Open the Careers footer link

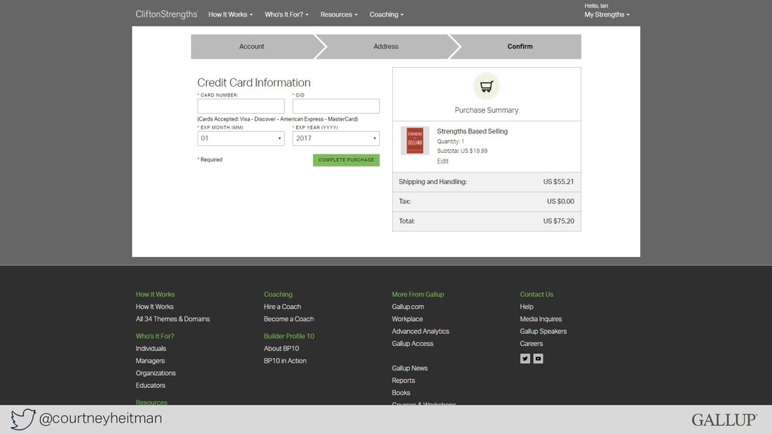click(x=532, y=344)
